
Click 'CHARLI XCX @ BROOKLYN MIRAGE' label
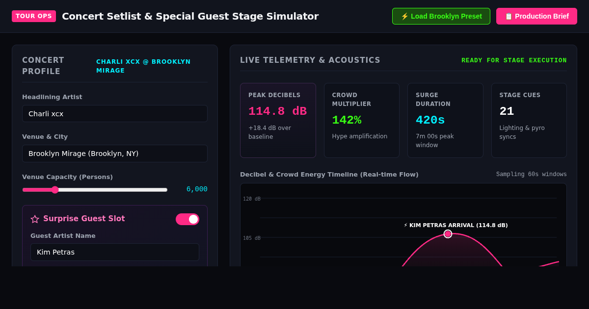[143, 66]
